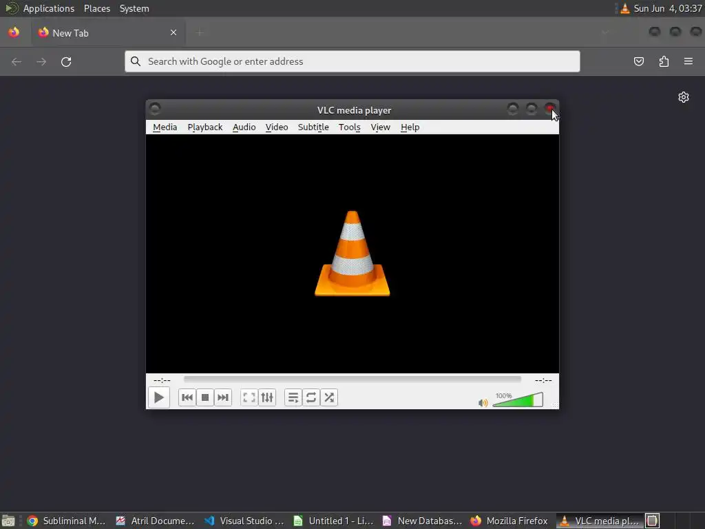Open the VLC Media menu
705x529 pixels.
(165, 127)
